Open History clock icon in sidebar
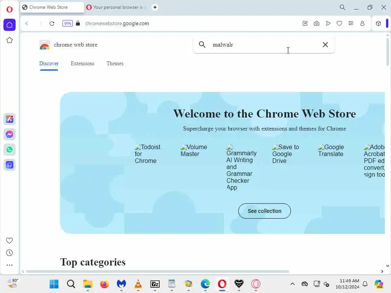The height and width of the screenshot is (293, 391). click(9, 253)
